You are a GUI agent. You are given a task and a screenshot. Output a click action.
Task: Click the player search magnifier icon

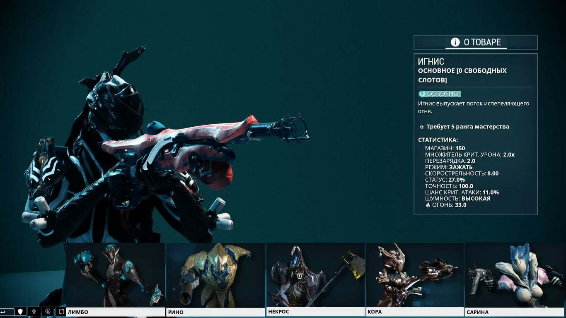[48, 311]
